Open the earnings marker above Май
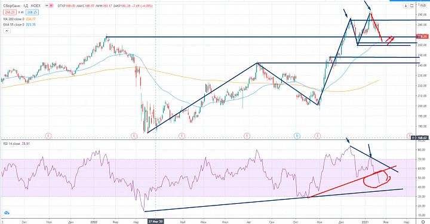The width and height of the screenshot is (430, 224). click(182, 136)
